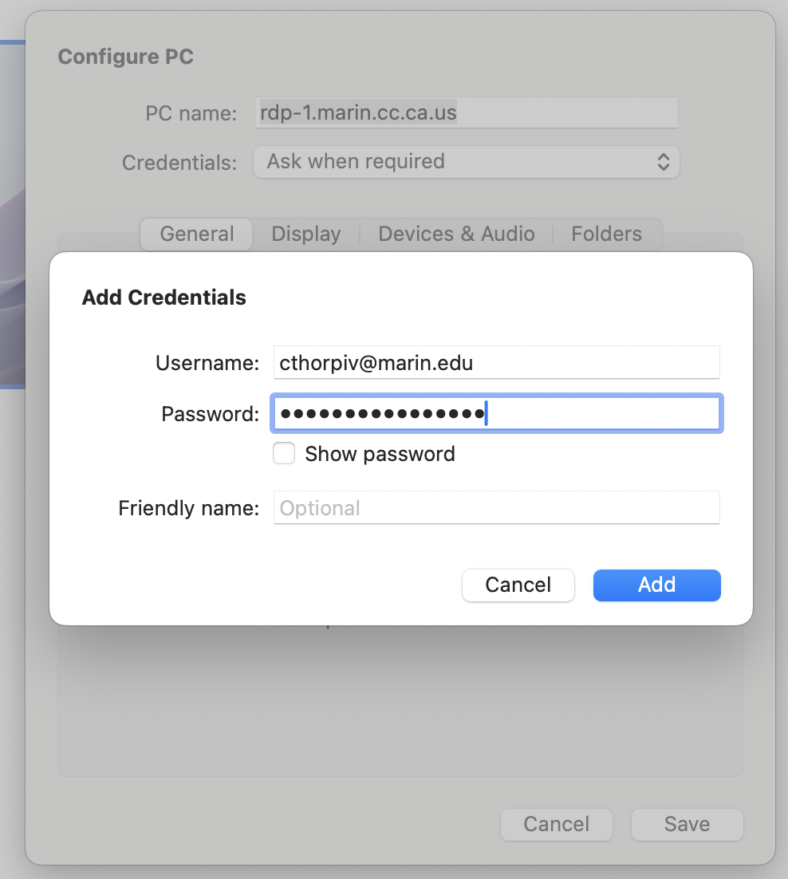Open the Display tab
This screenshot has width=788, height=879.
306,234
